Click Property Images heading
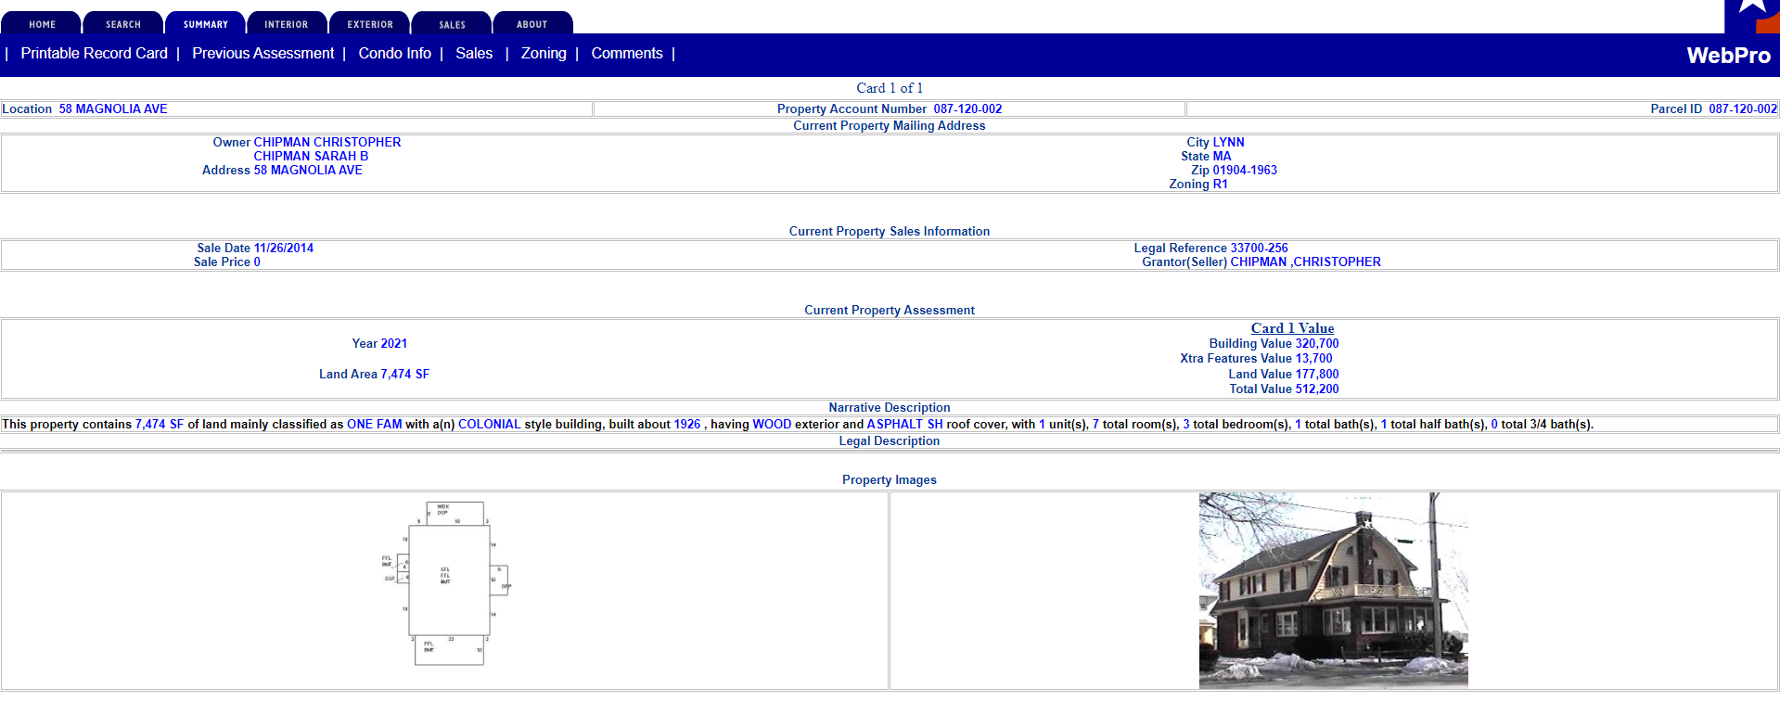 pyautogui.click(x=889, y=480)
